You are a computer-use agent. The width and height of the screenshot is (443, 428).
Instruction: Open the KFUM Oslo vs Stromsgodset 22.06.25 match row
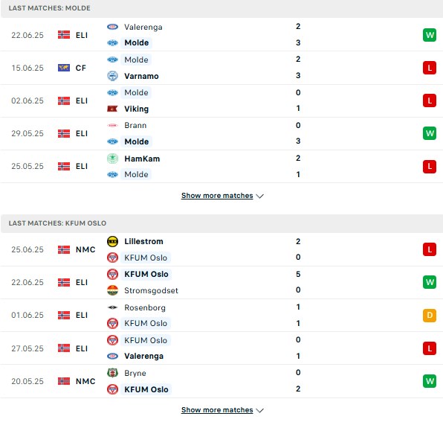[221, 282]
